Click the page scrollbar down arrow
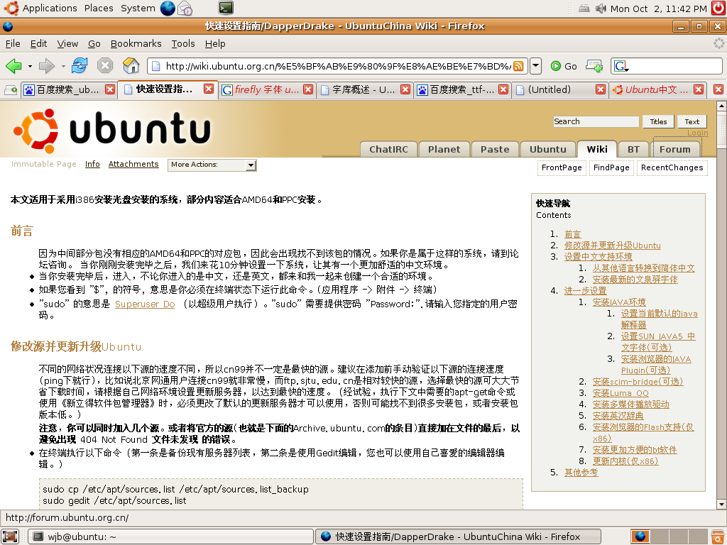The image size is (727, 545). (721, 505)
